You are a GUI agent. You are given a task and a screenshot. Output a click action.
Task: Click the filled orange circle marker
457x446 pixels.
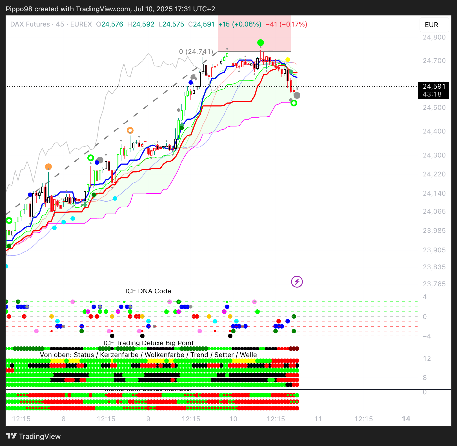48,167
